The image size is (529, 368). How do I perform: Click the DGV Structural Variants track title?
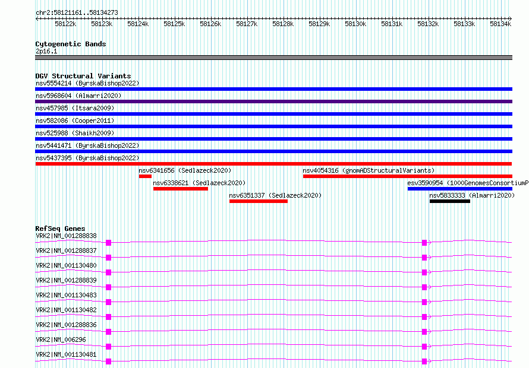click(83, 76)
